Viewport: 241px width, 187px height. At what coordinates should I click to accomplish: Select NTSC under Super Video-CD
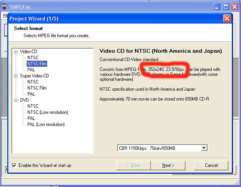33,82
